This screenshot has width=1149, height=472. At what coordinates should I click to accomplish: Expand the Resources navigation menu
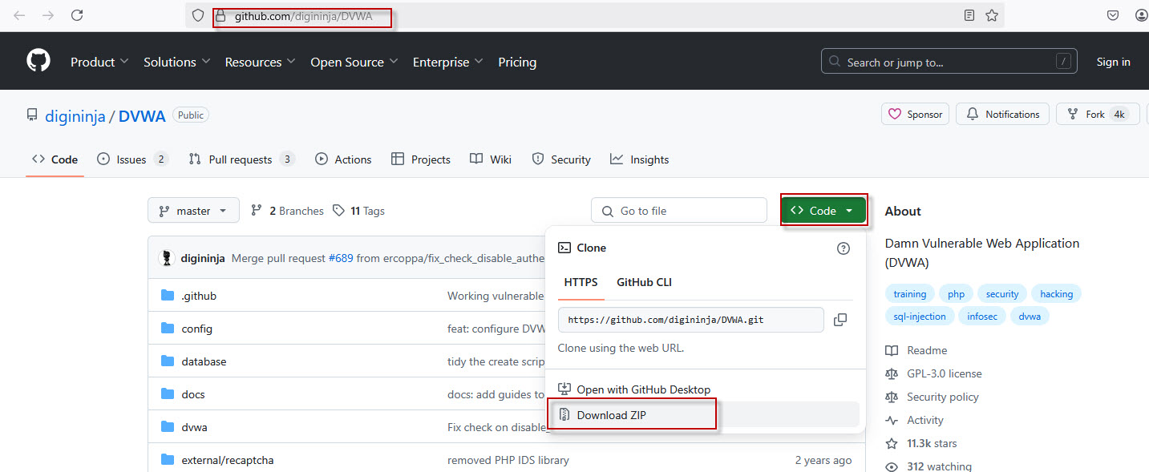(261, 62)
